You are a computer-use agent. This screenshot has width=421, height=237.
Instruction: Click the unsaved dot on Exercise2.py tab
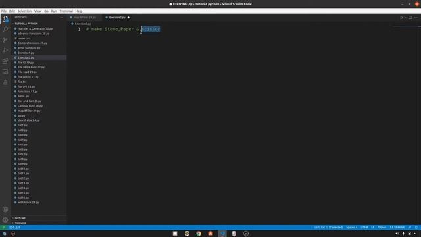coord(128,18)
